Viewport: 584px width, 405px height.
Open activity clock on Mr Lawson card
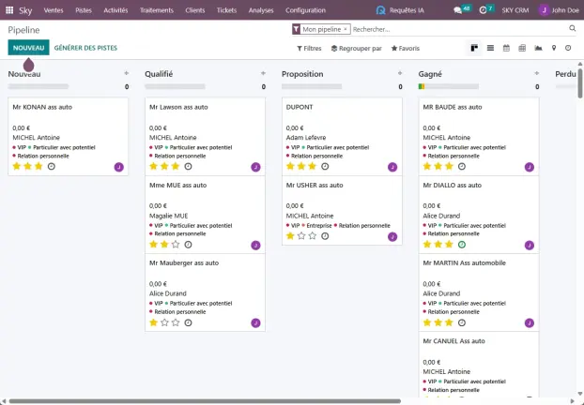pos(188,166)
